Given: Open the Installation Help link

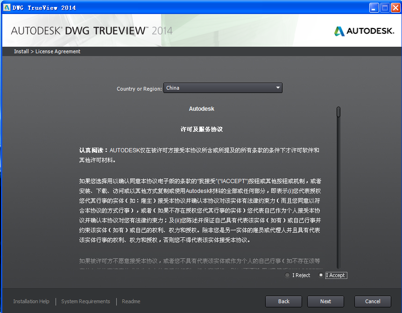Looking at the screenshot, I should [31, 301].
